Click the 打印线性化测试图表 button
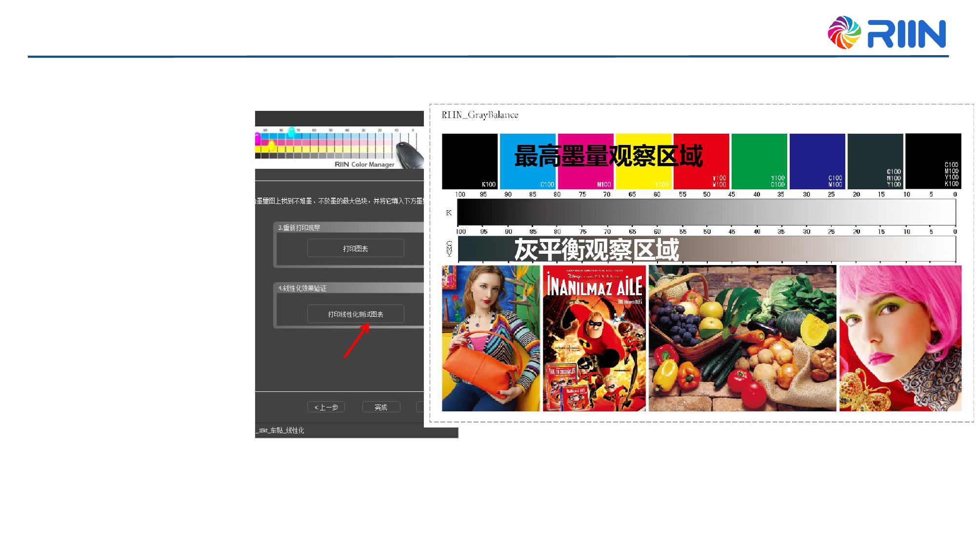Viewport: 976px width, 549px height. pos(356,314)
